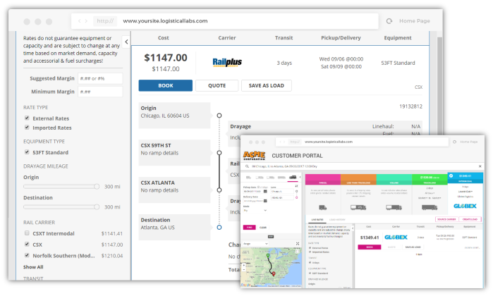
Task: Click the ACME logo in Customer Portal
Action: click(254, 156)
